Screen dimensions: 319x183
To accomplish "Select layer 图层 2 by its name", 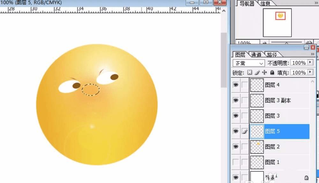I will pyautogui.click(x=272, y=146).
